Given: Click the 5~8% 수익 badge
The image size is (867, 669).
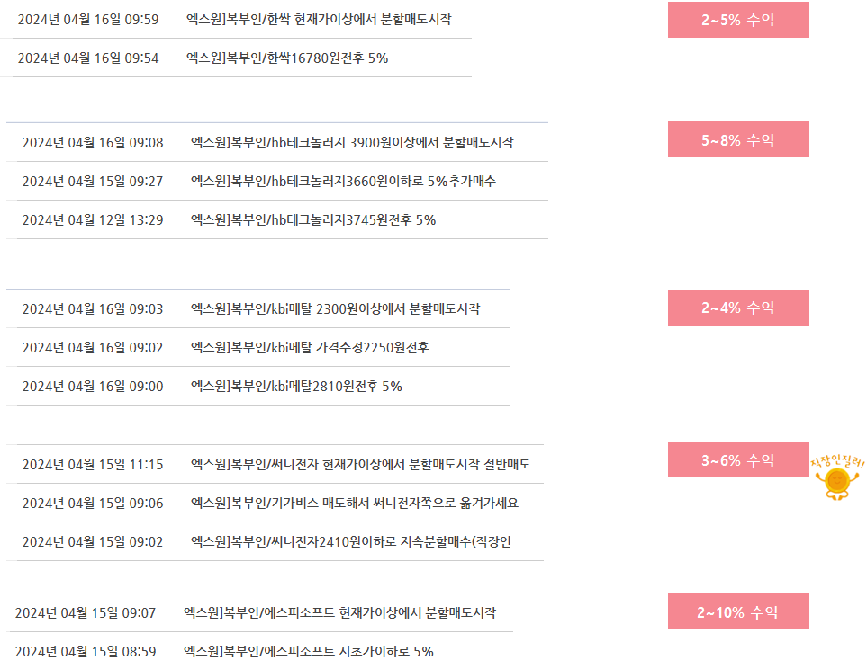Looking at the screenshot, I should [x=738, y=139].
